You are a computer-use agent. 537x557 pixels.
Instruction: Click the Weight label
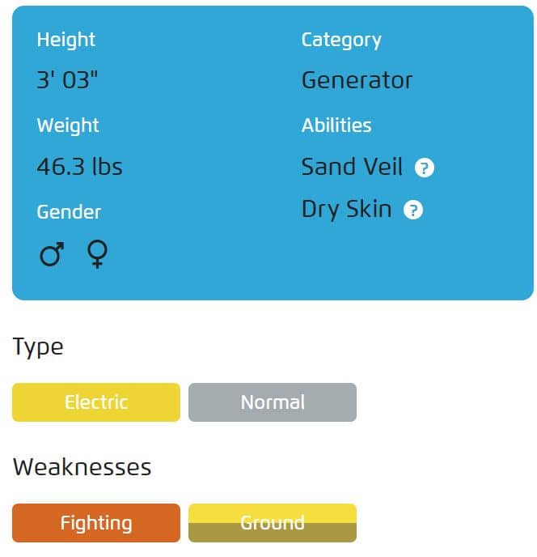68,125
